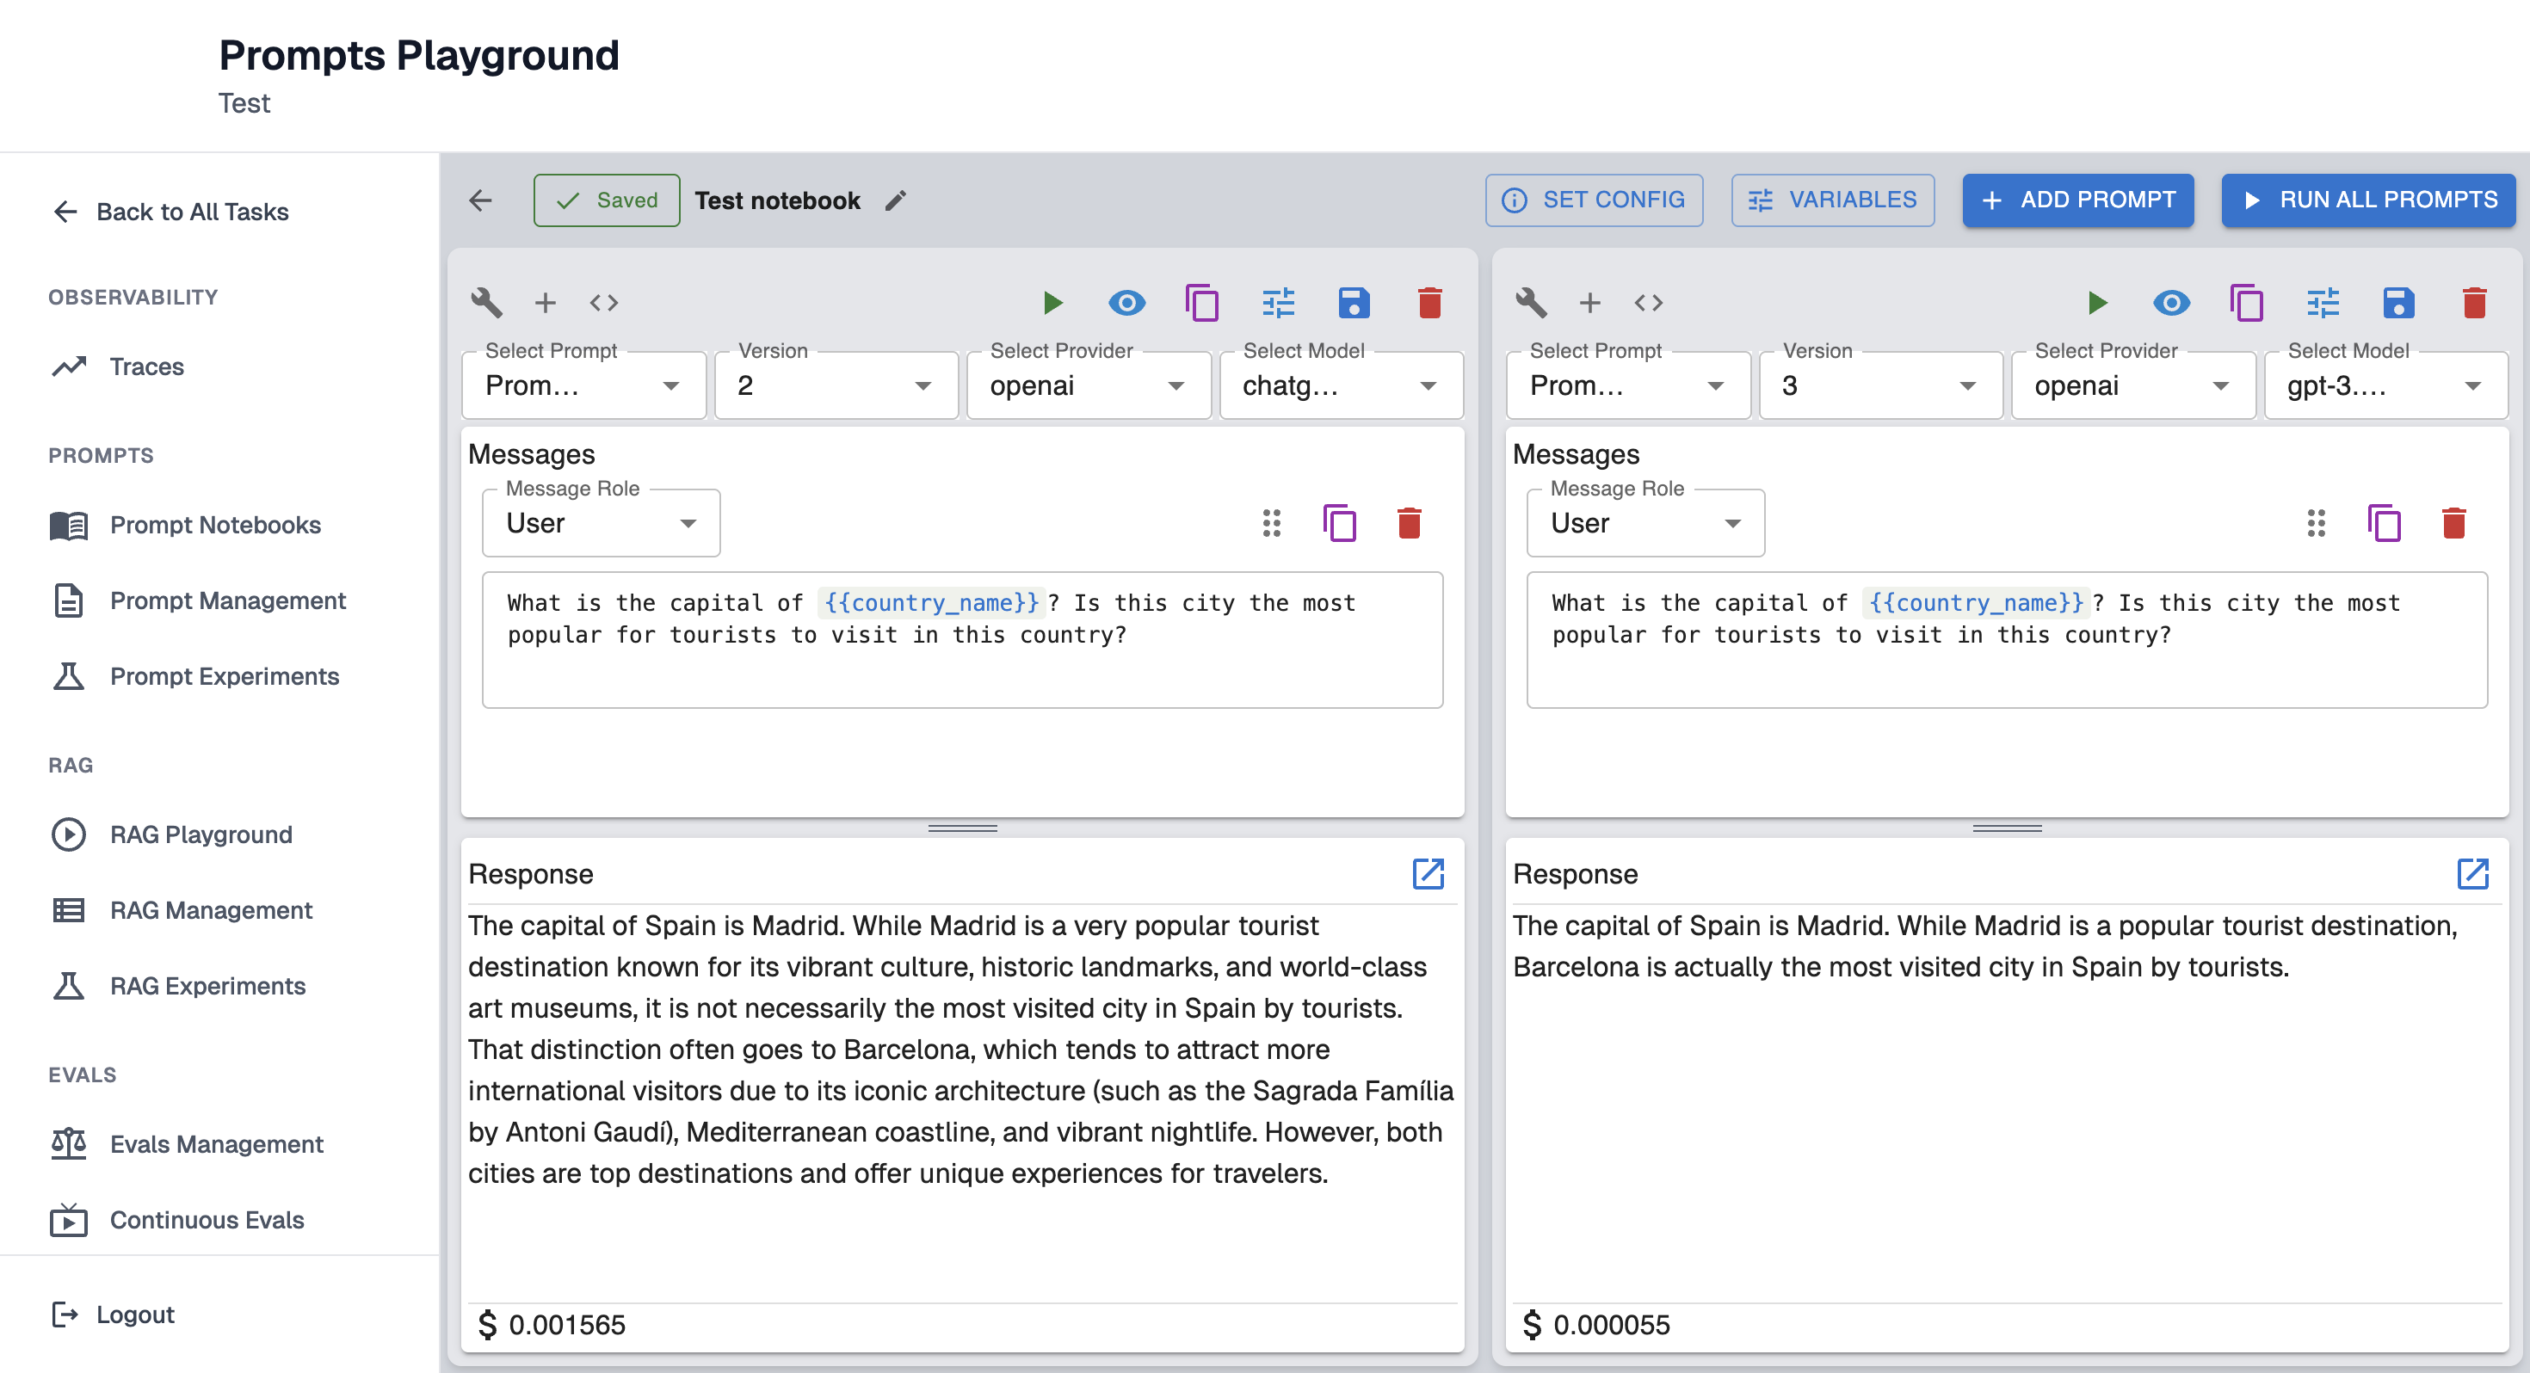
Task: Expand the left Response panel in a new view
Action: pyautogui.click(x=1427, y=873)
